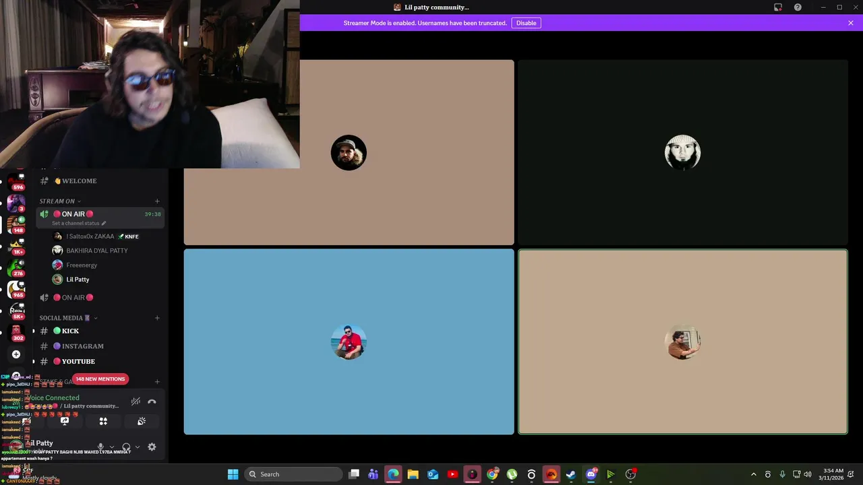Disconnect from voice with the hang-up icon
Screen dimensions: 863x485
152,401
